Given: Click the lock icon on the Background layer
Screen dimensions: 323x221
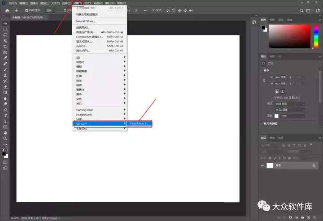Looking at the screenshot, I should [314, 165].
